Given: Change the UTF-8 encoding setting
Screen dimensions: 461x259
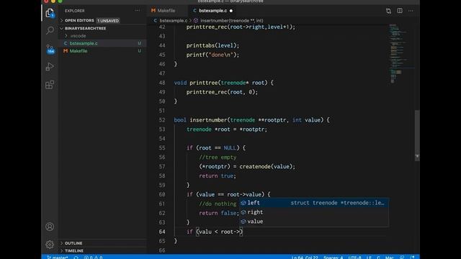Looking at the screenshot, I should 354,258.
